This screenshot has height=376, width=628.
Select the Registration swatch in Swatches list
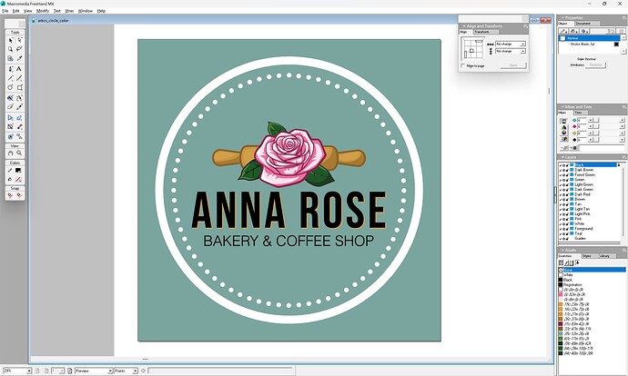573,284
